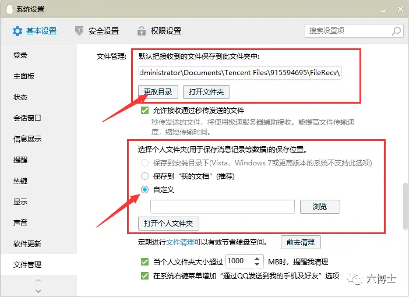The width and height of the screenshot is (409, 297).
Task: Select 提醒 in the sidebar
Action: click(20, 160)
